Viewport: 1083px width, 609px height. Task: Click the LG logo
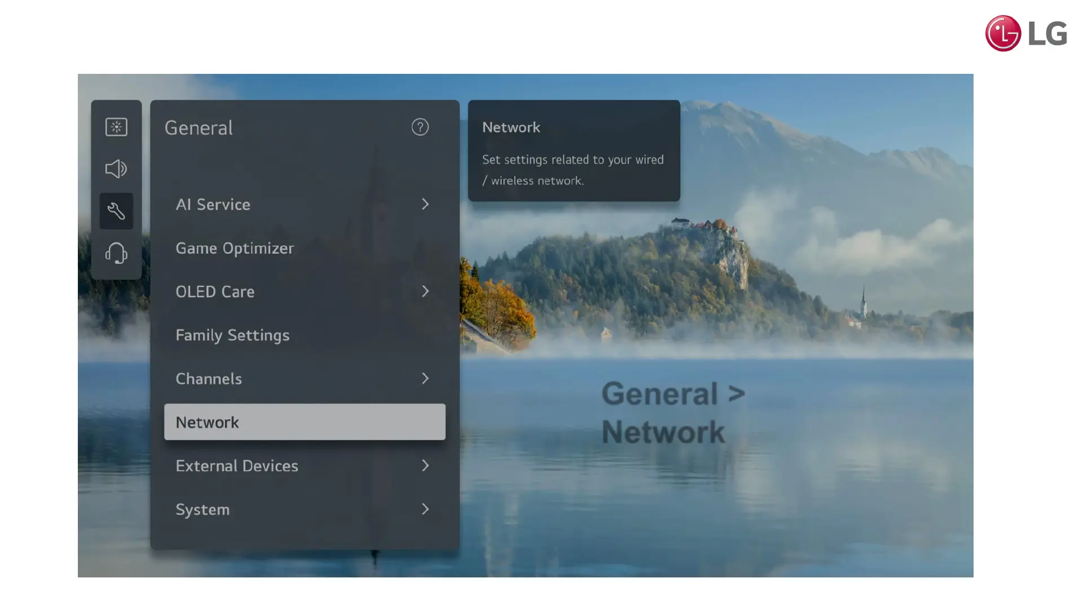tap(1025, 33)
